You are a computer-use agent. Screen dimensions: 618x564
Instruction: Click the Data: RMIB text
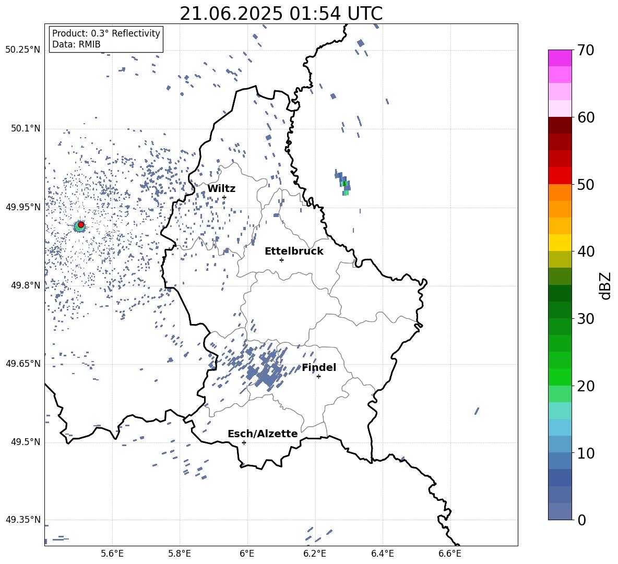(76, 44)
